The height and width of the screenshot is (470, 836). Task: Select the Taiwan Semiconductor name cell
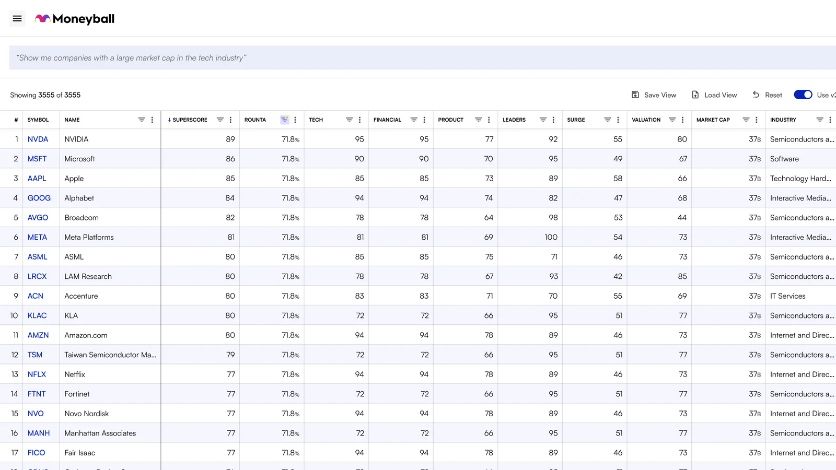pos(110,355)
